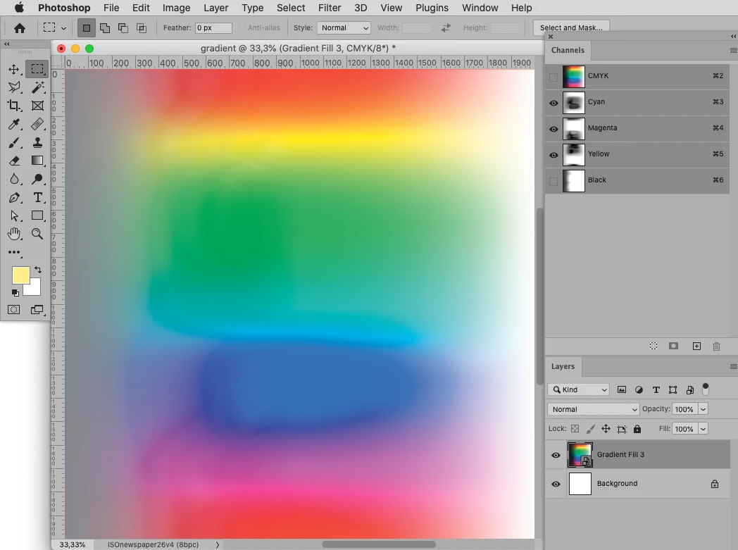Open the Style dropdown set to Normal

[x=344, y=27]
